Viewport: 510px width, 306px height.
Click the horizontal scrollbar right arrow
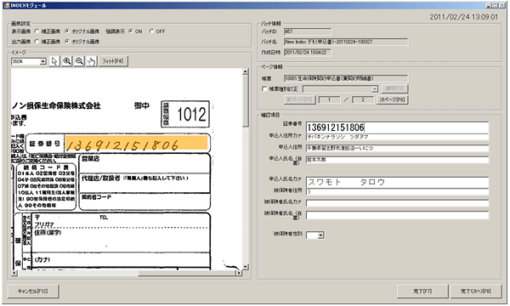239,273
